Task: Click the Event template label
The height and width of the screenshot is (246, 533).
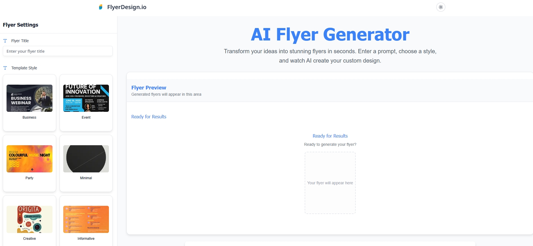Action: [86, 117]
